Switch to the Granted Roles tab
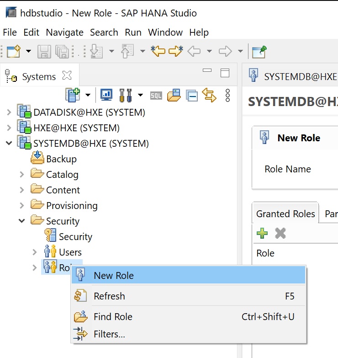Viewport: 338px width, 358px height. (285, 214)
